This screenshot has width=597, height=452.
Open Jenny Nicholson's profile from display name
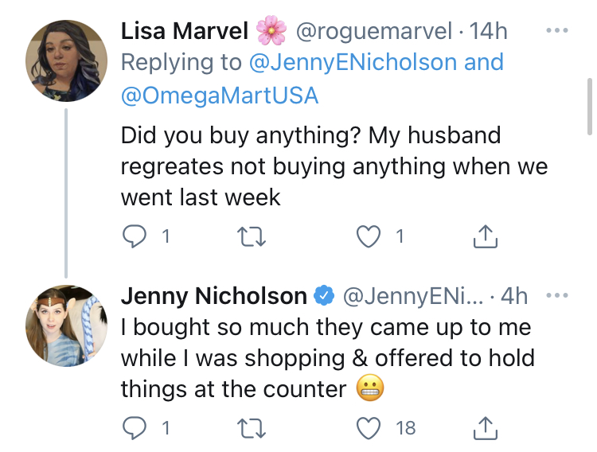coord(214,296)
